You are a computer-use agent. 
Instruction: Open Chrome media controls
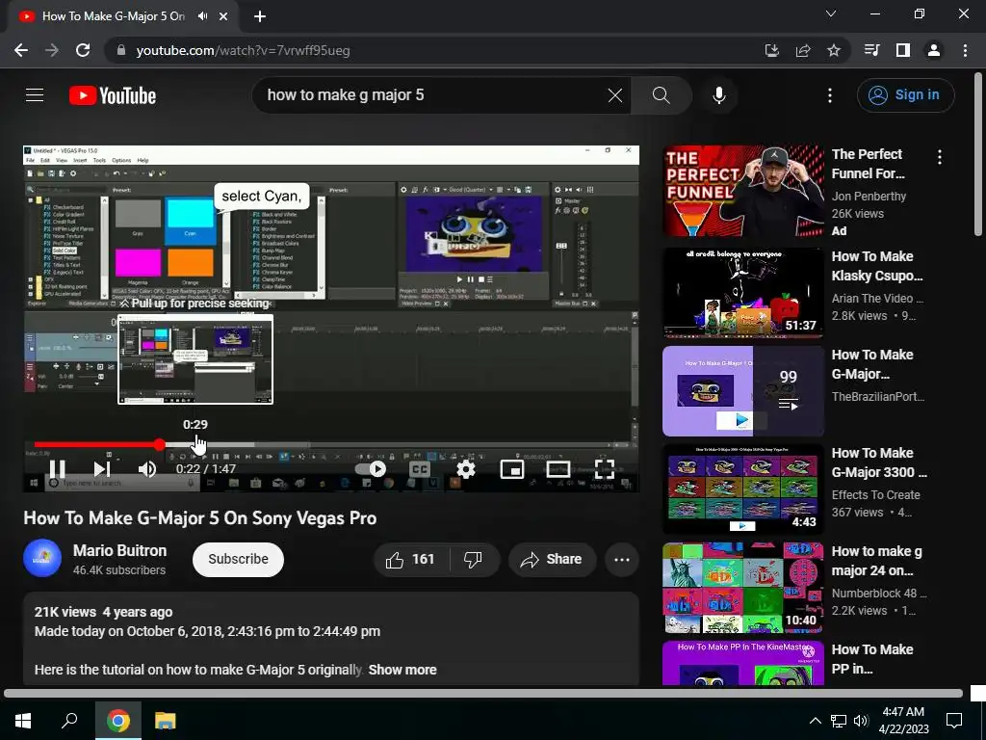coord(871,50)
